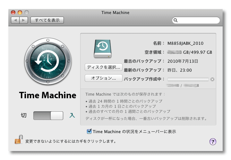This screenshot has height=160, width=231.
Task: Switch Time Machine on via 入 label
Action: point(72,116)
